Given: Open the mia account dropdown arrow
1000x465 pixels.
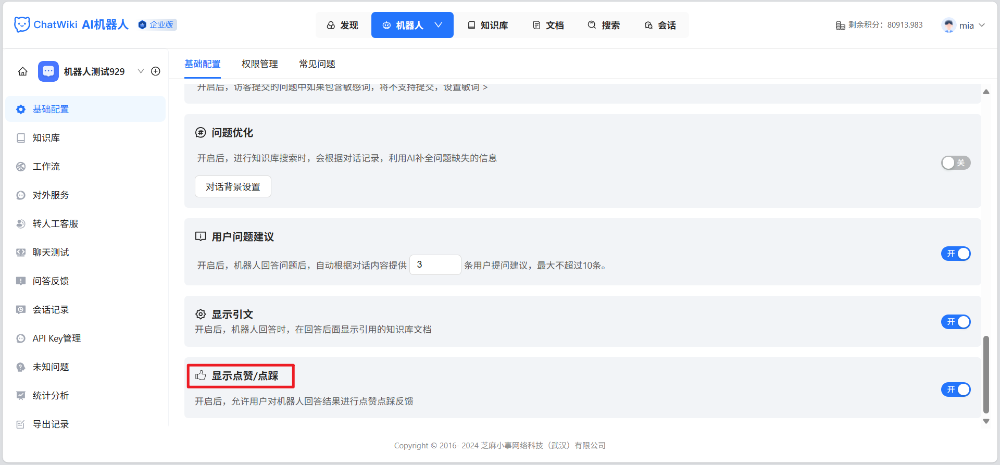Looking at the screenshot, I should [982, 25].
